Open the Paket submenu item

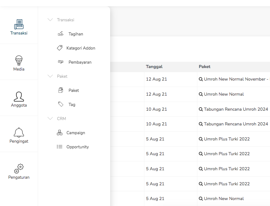[x=74, y=90]
